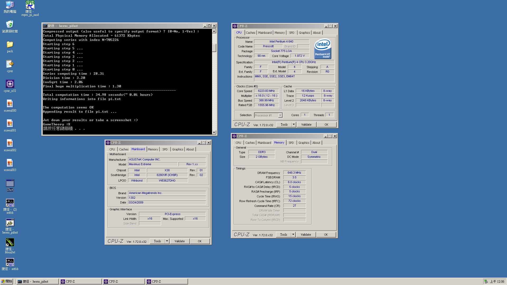This screenshot has height=285, width=507.
Task: Click console scrollbar down arrow
Action: click(214, 132)
